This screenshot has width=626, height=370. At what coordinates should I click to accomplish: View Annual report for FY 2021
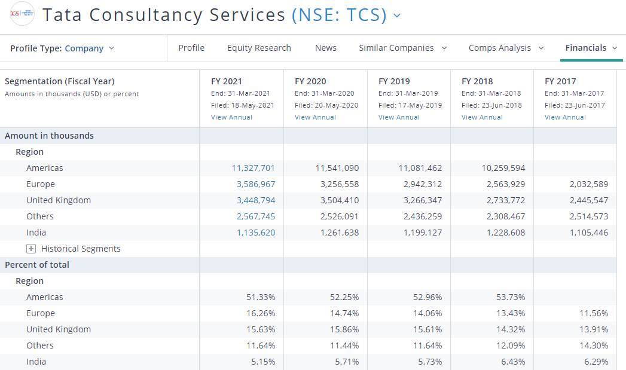231,117
